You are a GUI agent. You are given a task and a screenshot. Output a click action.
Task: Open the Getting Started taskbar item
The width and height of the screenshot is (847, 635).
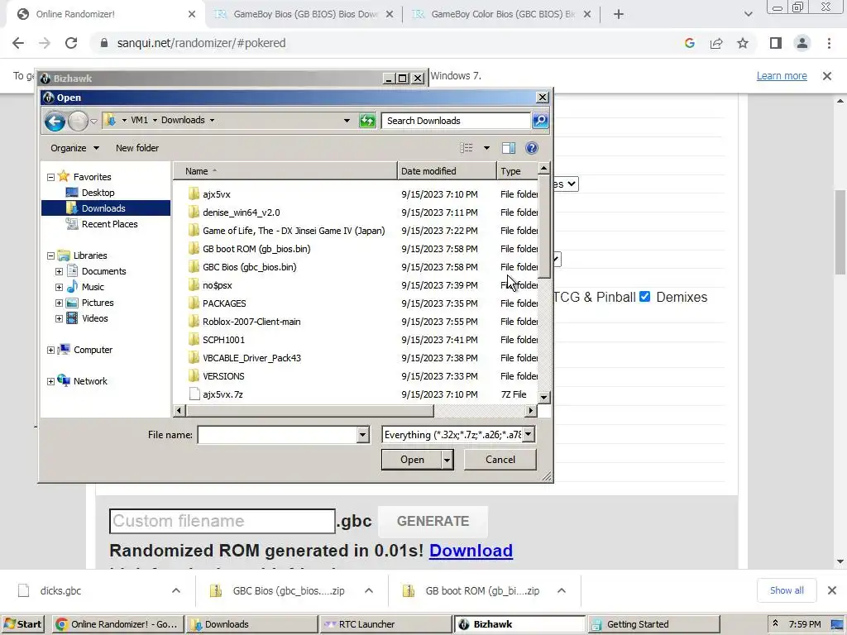[653, 624]
